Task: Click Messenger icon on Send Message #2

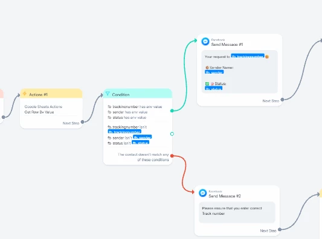Action: pyautogui.click(x=203, y=193)
